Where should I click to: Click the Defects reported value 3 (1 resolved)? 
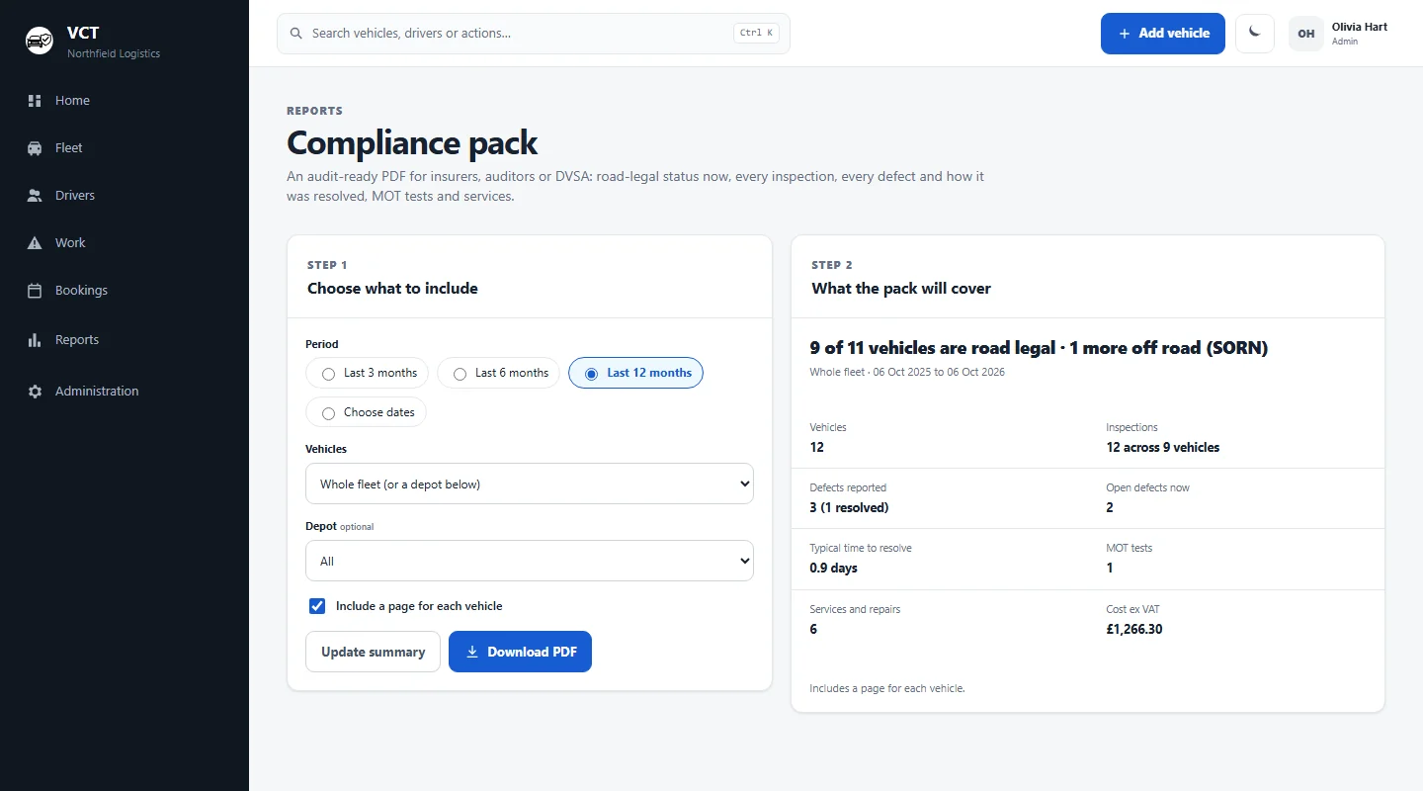tap(849, 508)
